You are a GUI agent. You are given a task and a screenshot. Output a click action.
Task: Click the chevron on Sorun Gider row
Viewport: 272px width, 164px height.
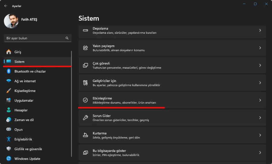pos(260,118)
